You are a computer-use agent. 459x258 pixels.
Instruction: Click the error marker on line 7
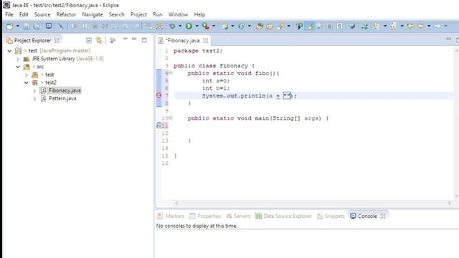(159, 95)
